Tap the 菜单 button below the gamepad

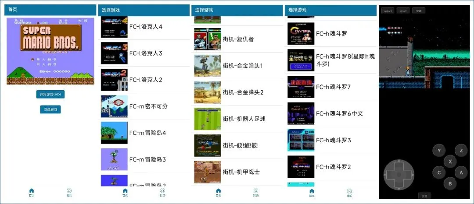tap(425, 196)
